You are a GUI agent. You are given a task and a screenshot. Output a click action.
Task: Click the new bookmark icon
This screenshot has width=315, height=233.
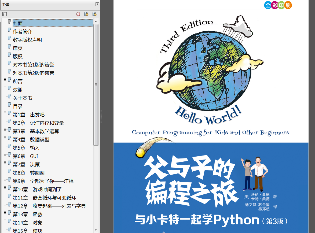pos(86,14)
